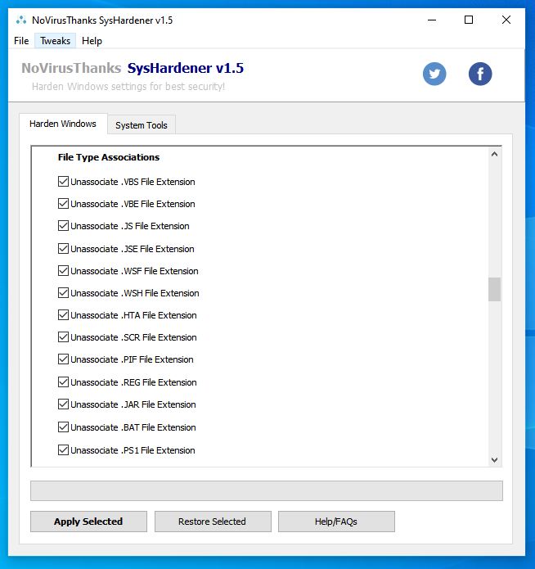
Task: Open the Tweaks menu
Action: pos(55,41)
